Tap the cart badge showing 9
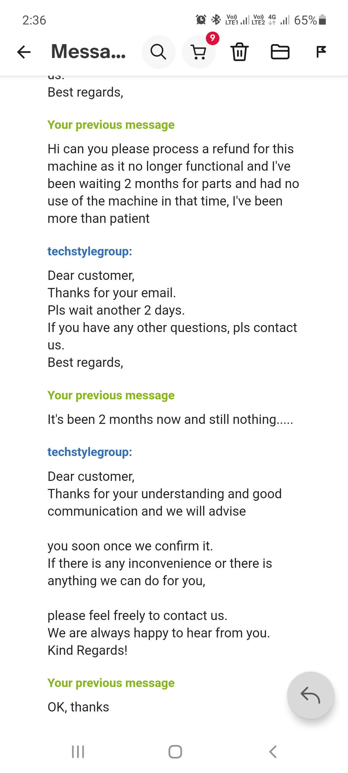Screen dimensions: 348x773 [213, 38]
